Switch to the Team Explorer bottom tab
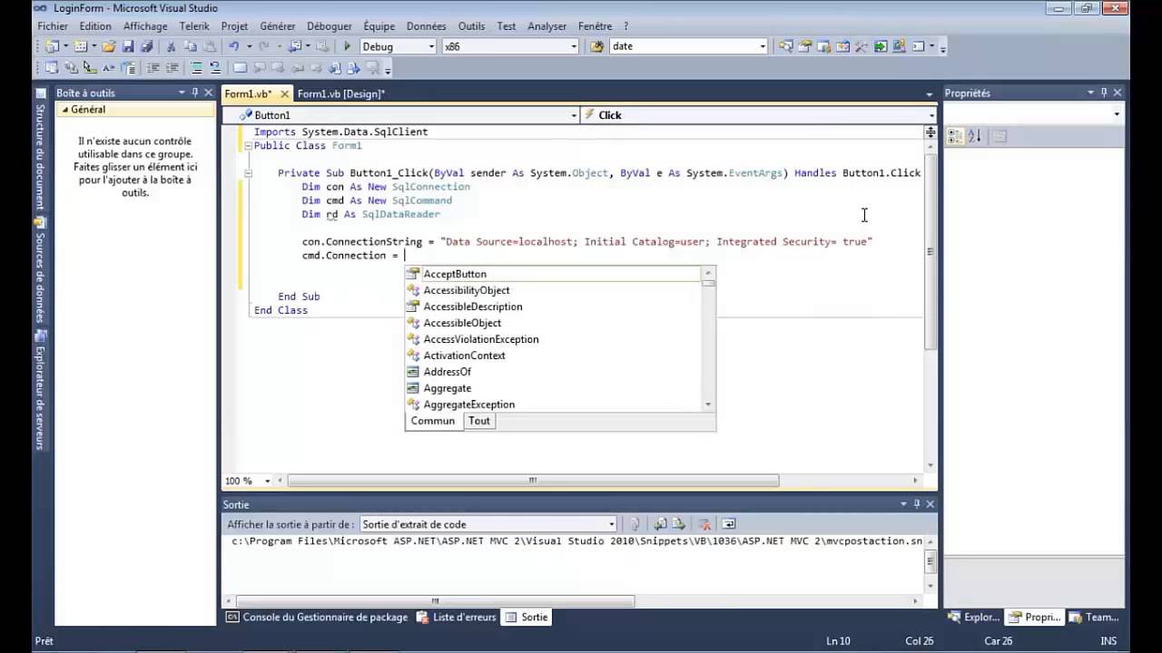This screenshot has height=653, width=1162. point(1094,617)
